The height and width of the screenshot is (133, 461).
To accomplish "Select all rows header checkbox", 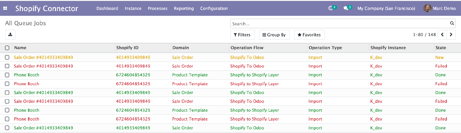I will point(7,48).
